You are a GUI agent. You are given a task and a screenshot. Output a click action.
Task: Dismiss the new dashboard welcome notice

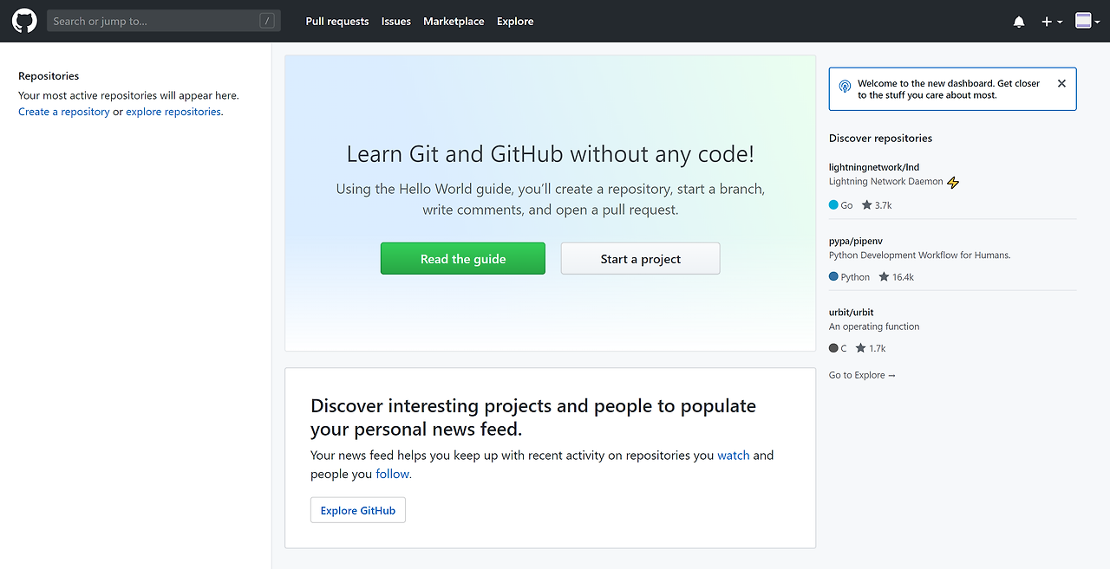[x=1061, y=84]
